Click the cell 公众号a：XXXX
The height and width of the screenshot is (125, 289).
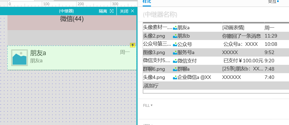pyautogui.click(x=241, y=44)
